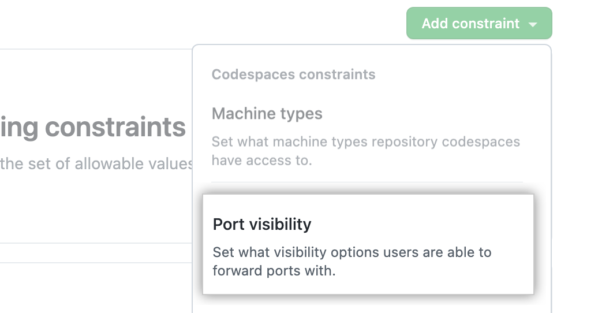This screenshot has height=313, width=613.
Task: Click the 'Codespaces constraints' menu header text
Action: tap(293, 74)
